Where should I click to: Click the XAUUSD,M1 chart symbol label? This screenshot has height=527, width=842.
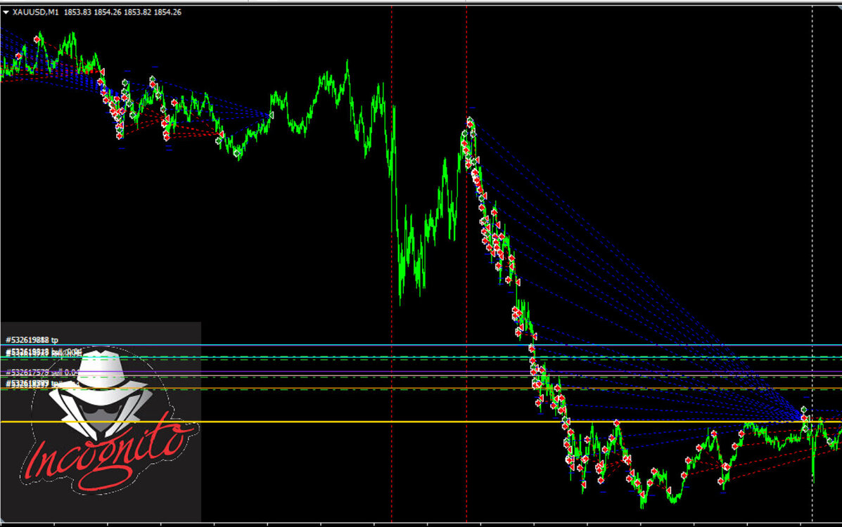[x=35, y=12]
